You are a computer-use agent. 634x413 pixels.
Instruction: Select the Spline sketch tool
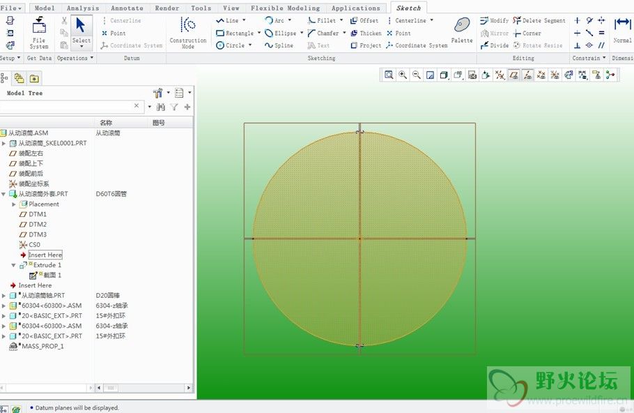click(x=279, y=45)
